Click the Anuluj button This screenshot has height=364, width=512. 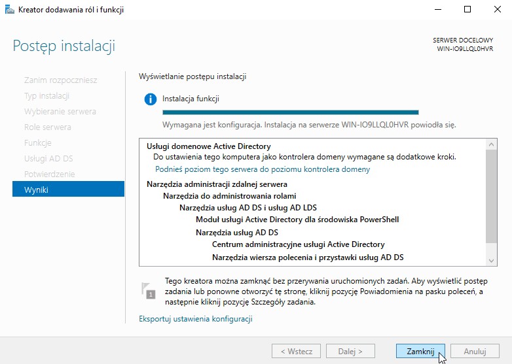[475, 351]
